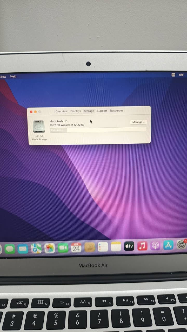The image size is (187, 332).
Task: Open the Help menu
Action: [x=13, y=77]
